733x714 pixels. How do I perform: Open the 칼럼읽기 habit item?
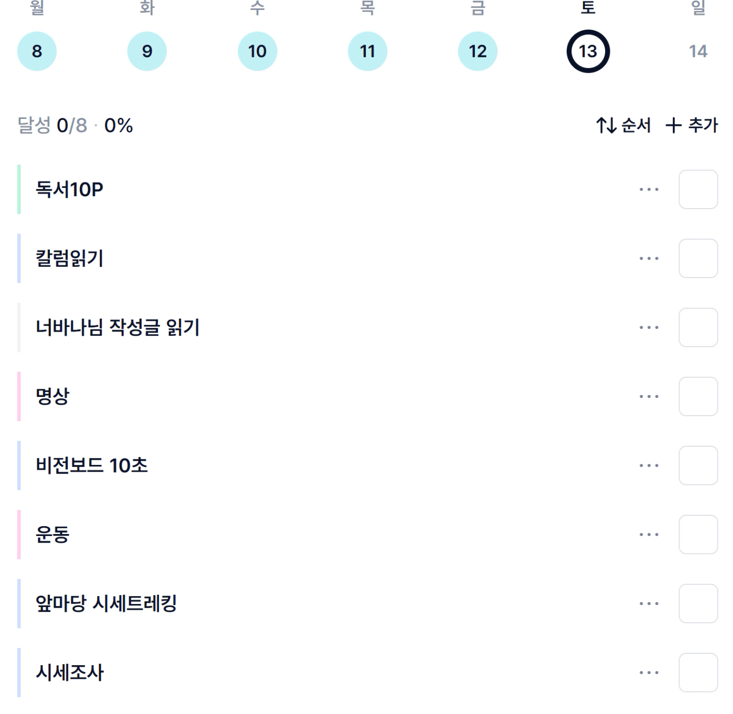[70, 258]
